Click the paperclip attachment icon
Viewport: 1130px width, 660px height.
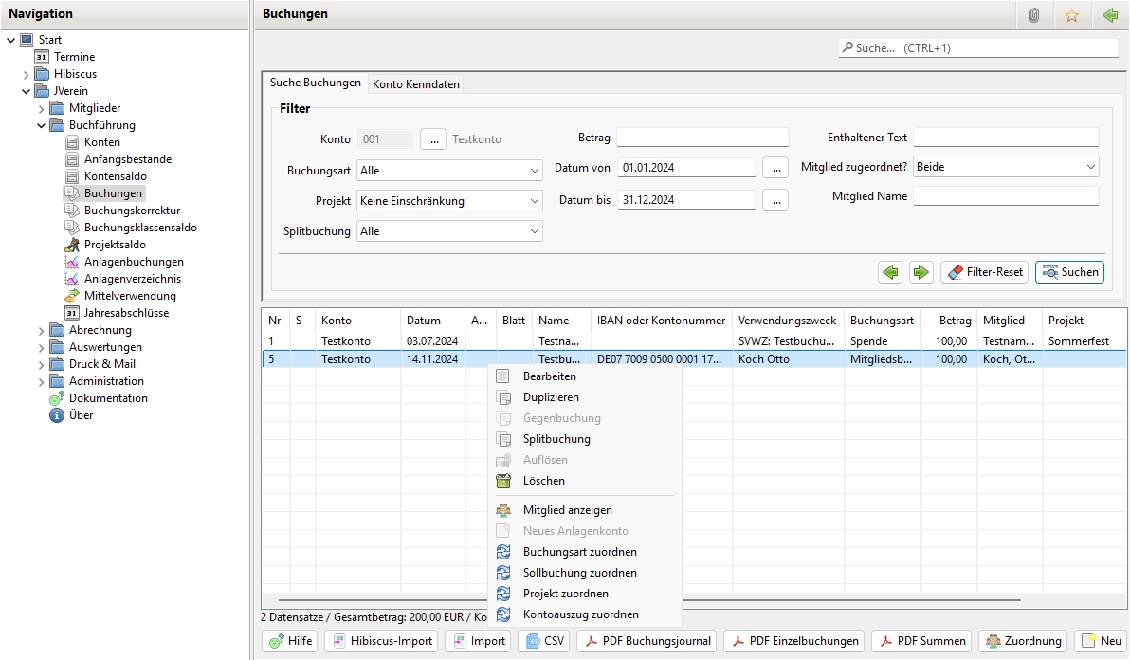(1034, 15)
